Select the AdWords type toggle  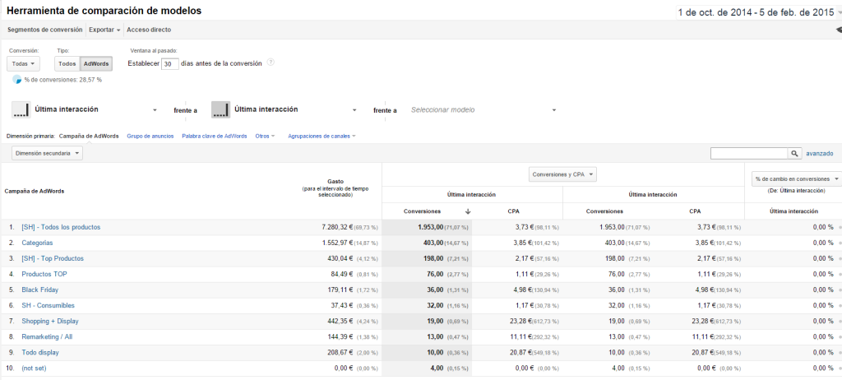96,64
